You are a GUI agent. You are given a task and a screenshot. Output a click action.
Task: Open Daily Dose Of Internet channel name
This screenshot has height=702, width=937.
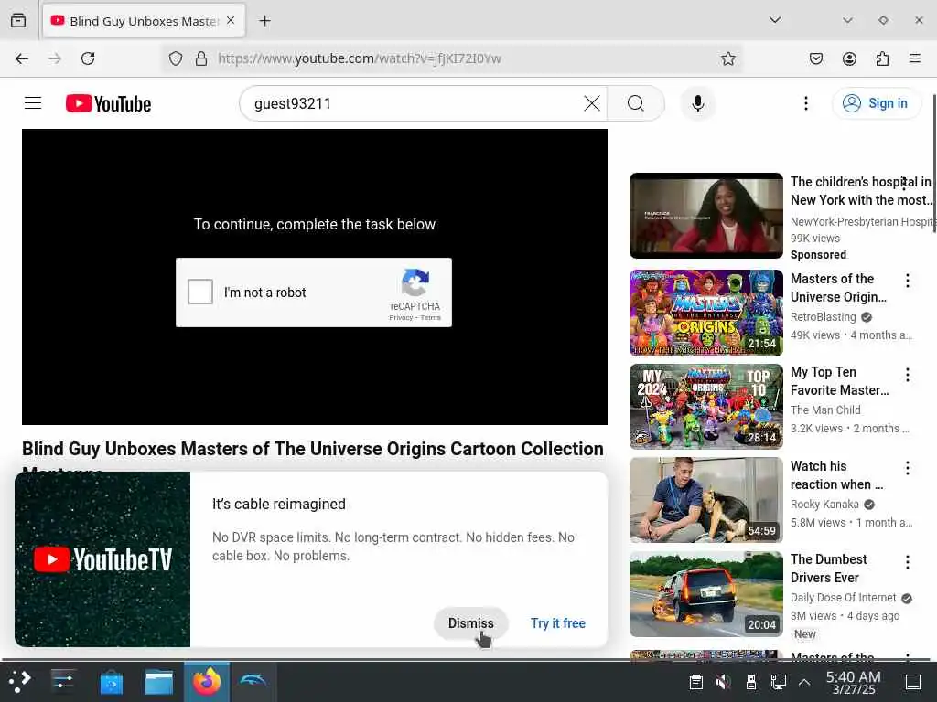843,598
